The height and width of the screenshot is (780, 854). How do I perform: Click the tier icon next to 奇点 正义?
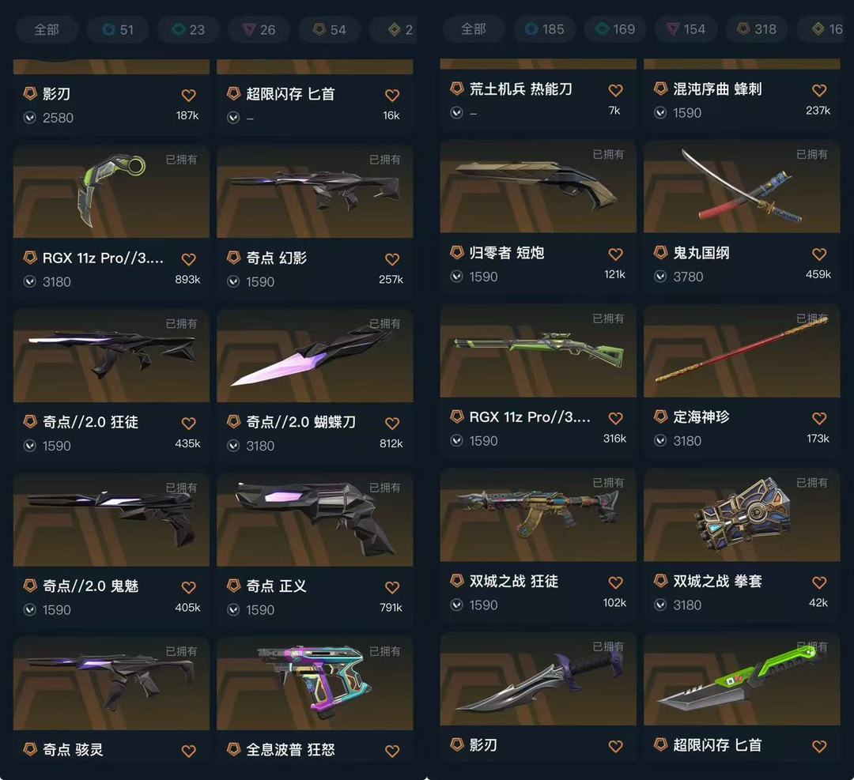[233, 586]
